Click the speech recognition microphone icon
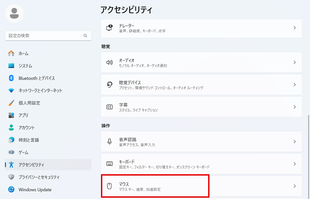310x199 pixels. point(109,142)
